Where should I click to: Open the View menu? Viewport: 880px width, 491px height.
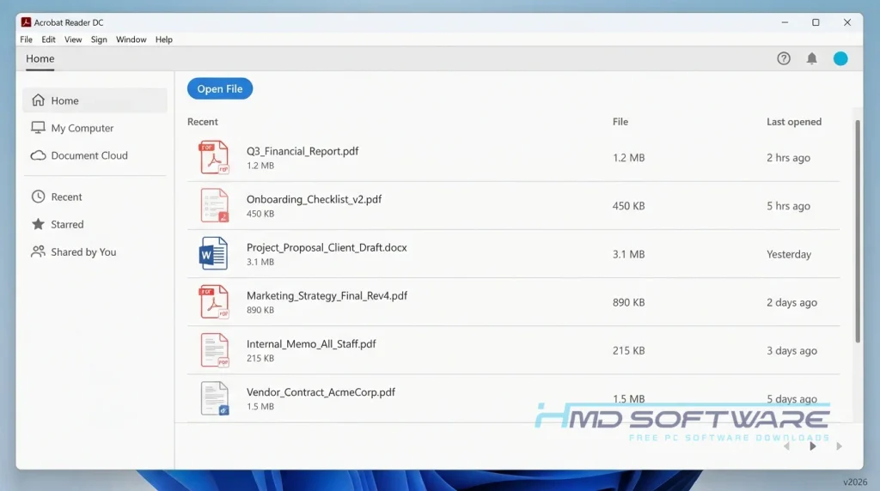73,39
